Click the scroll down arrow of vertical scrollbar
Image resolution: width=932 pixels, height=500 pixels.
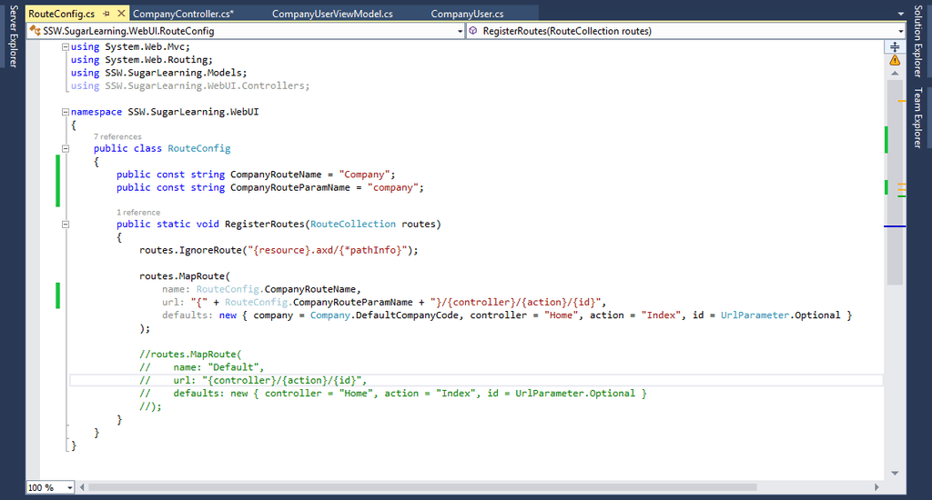tap(895, 472)
